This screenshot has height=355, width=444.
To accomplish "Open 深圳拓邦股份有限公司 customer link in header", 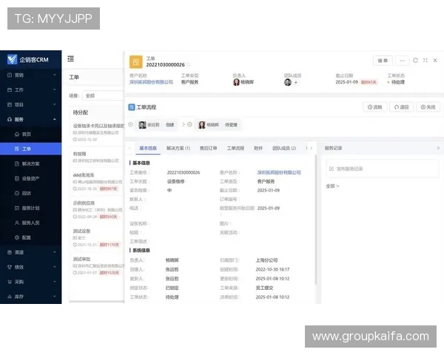I will [x=151, y=82].
